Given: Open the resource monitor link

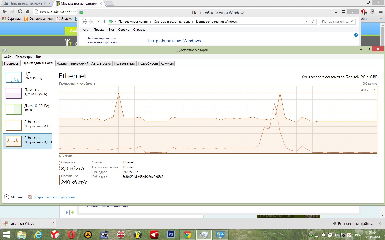Looking at the screenshot, I should (54, 197).
